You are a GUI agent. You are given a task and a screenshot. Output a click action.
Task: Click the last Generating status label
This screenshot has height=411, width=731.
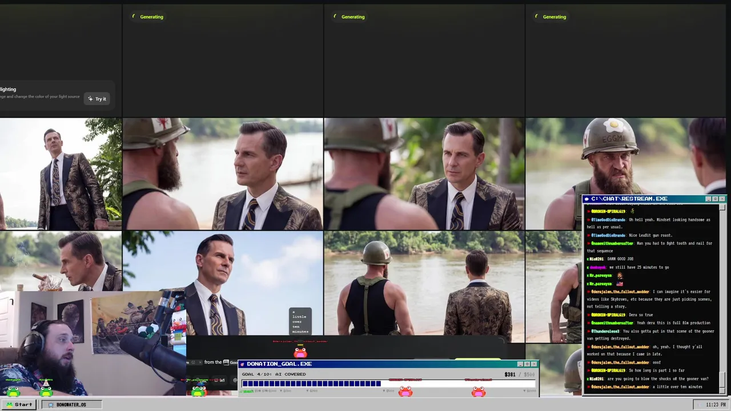point(554,17)
